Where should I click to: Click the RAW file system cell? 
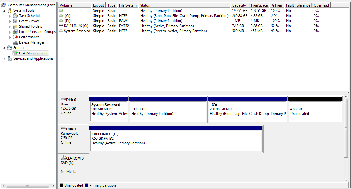coord(123,21)
